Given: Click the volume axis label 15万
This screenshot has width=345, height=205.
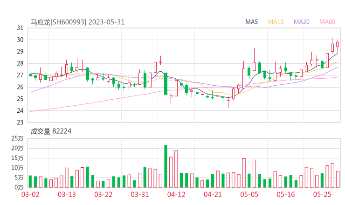Looking at the screenshot, I should click(x=17, y=158).
